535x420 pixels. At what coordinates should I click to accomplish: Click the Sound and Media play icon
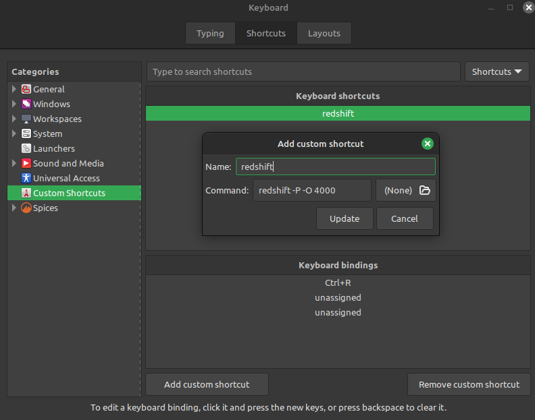26,164
